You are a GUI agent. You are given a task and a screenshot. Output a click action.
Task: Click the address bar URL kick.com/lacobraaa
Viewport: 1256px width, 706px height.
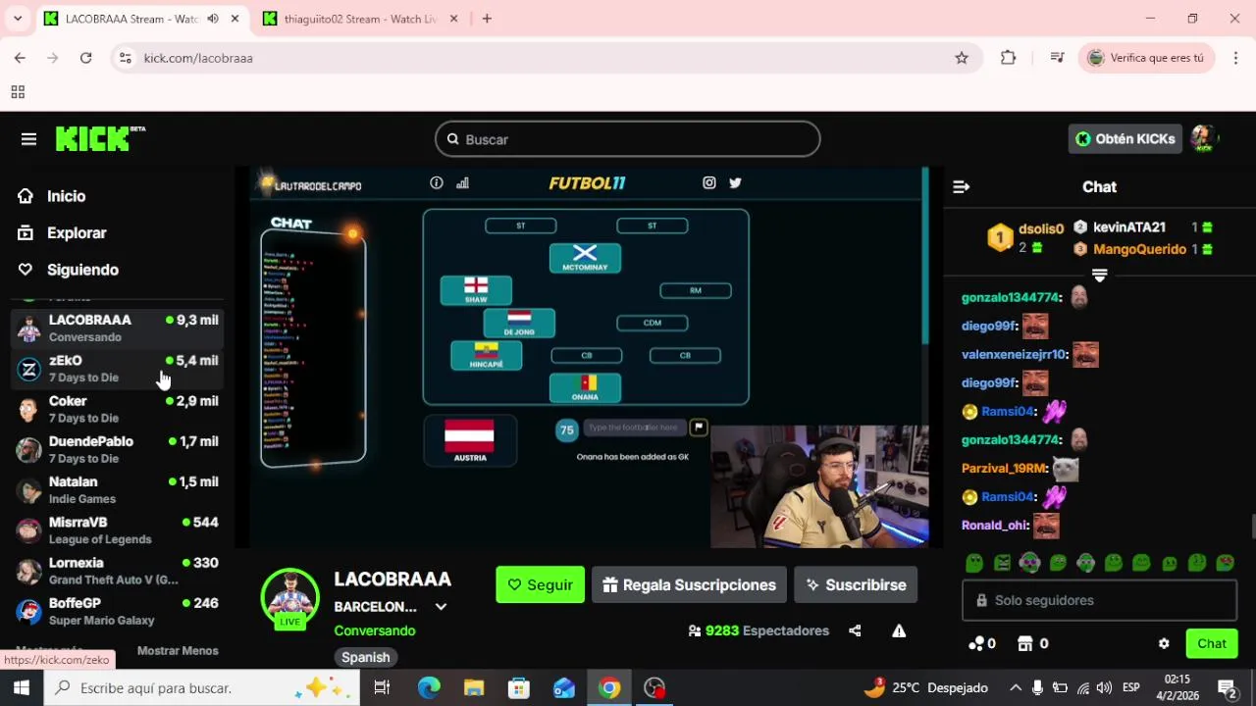[198, 58]
